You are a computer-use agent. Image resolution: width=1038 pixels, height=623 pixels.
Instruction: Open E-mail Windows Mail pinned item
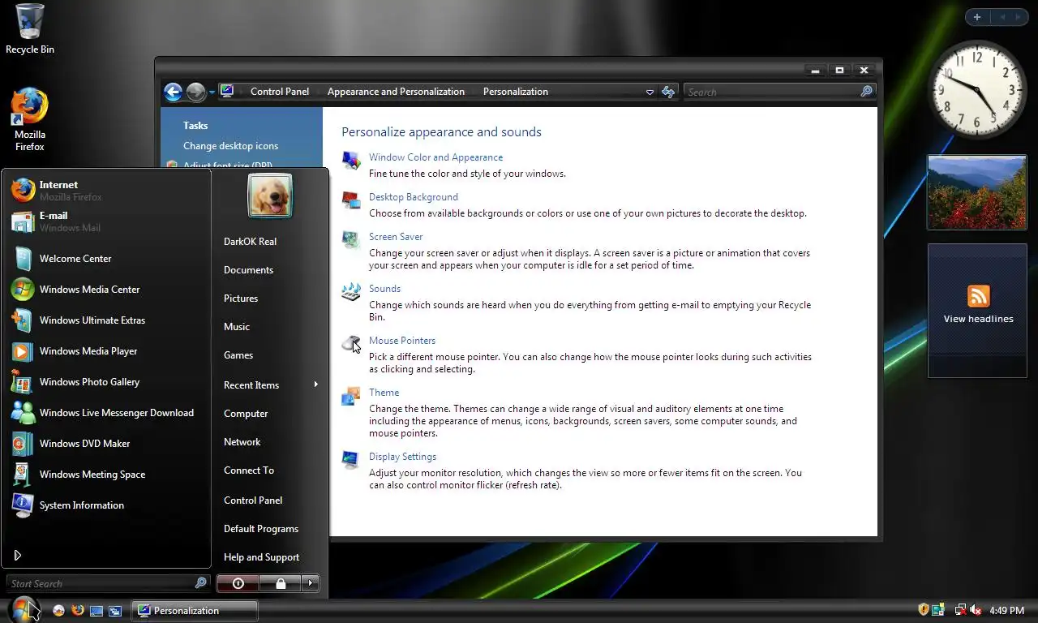[108, 221]
